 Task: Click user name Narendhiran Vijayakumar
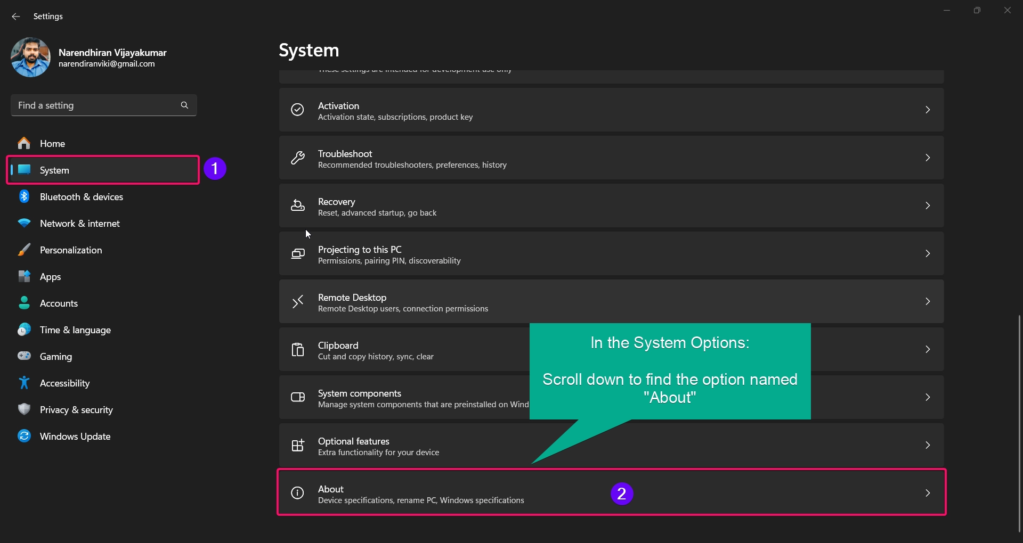tap(112, 53)
